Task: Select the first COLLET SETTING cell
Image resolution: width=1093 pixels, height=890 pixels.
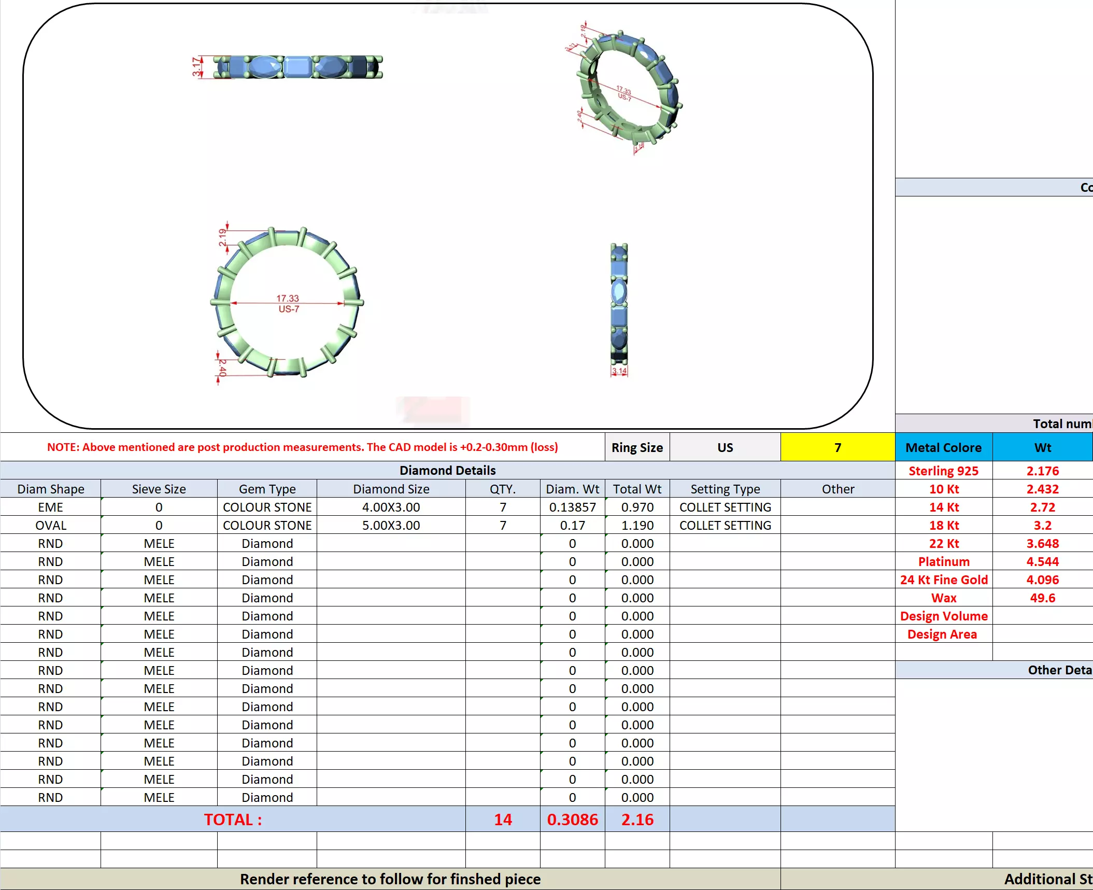Action: [x=725, y=507]
